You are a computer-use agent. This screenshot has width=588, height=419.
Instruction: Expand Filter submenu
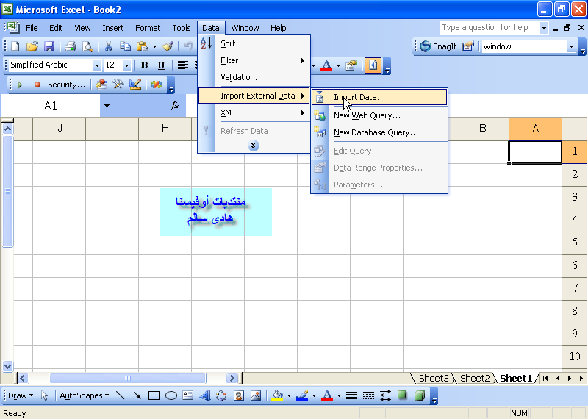click(x=254, y=60)
